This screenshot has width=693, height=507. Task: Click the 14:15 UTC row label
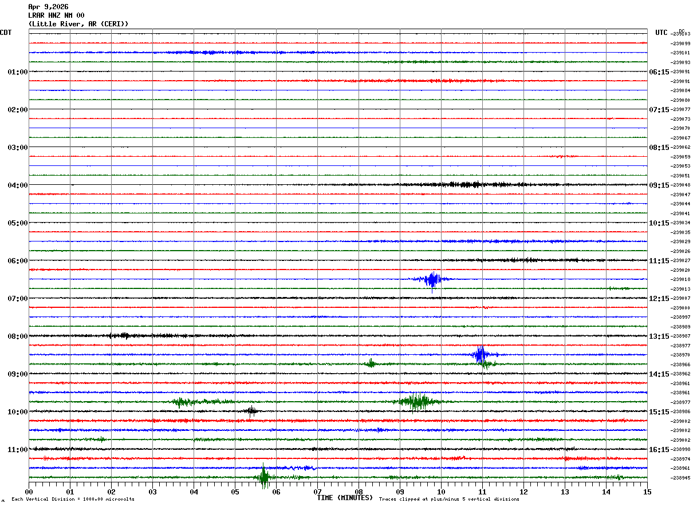(x=659, y=374)
